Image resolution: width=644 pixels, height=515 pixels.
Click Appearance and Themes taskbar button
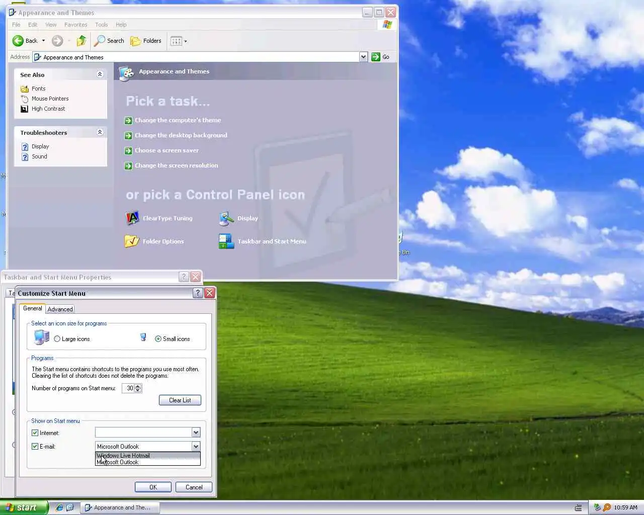point(120,507)
